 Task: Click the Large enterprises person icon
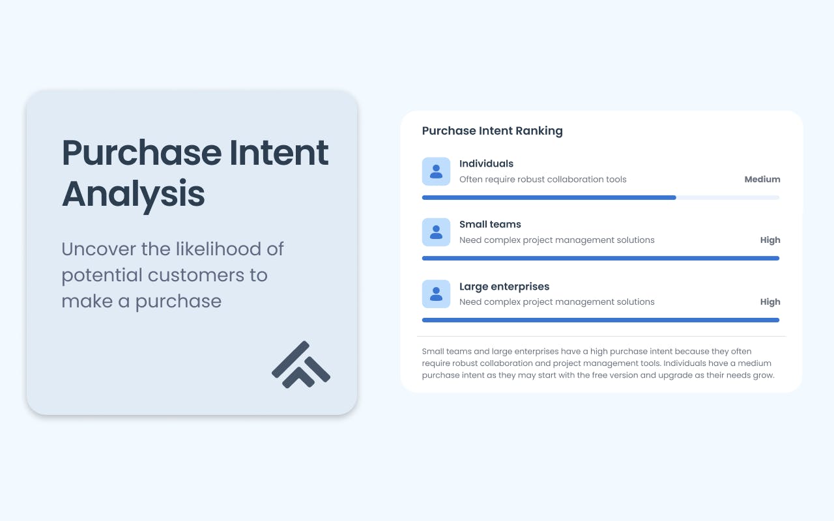tap(436, 294)
